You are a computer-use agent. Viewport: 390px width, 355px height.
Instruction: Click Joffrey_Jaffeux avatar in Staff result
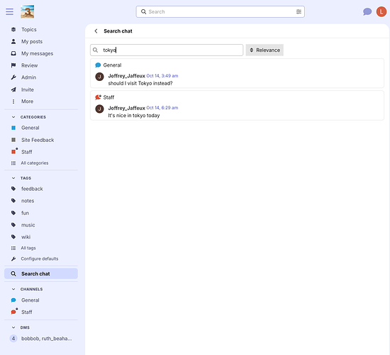(x=99, y=109)
